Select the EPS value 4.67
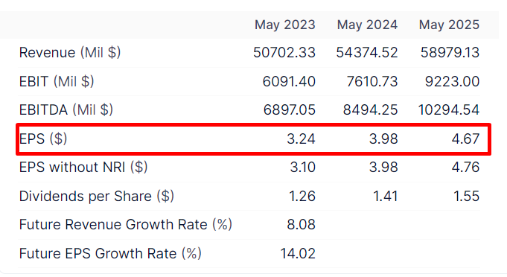The height and width of the screenshot is (277, 507). (x=465, y=139)
